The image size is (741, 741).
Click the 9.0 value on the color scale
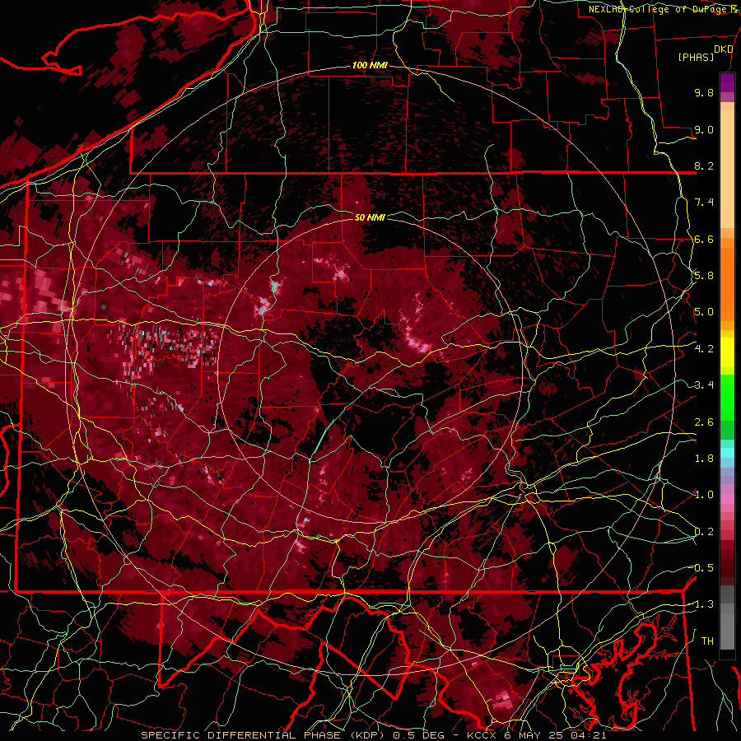coord(704,129)
